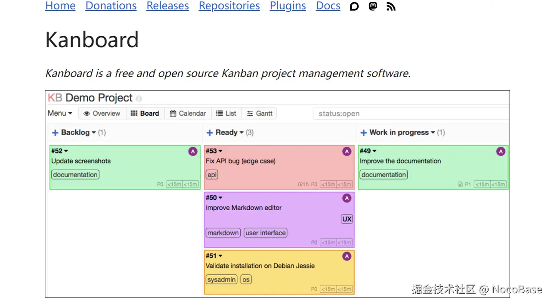Expand the Backlog column dropdown

pos(78,132)
